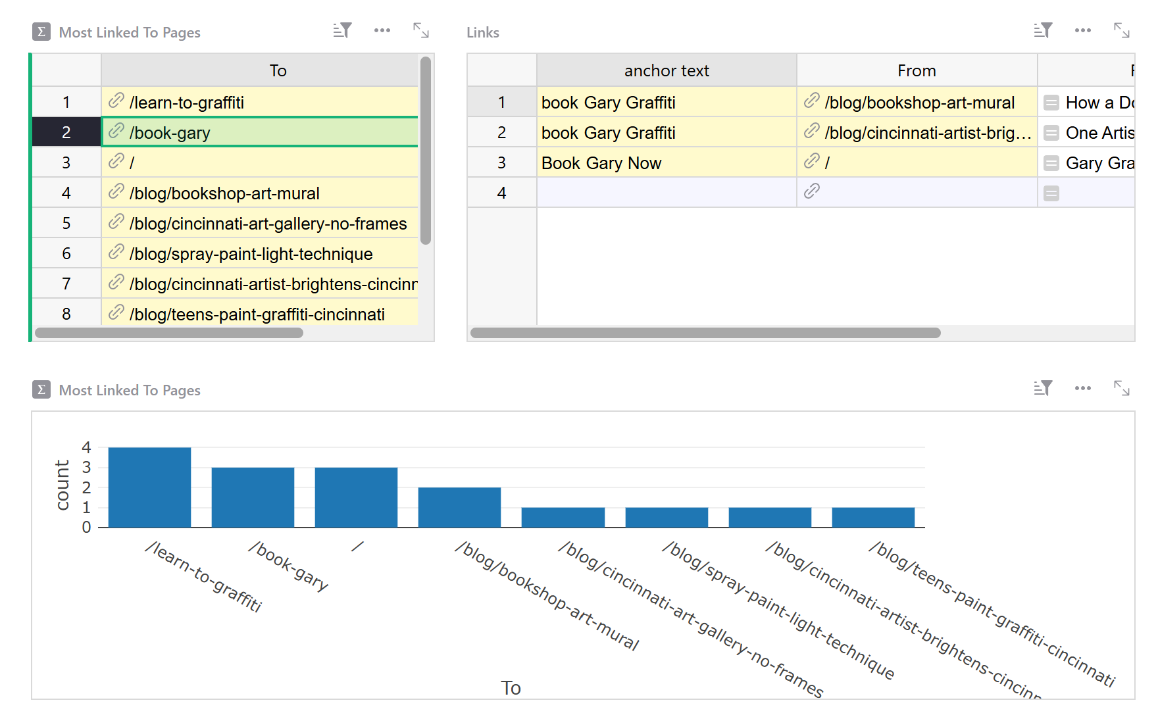Click link icon for /blog/cincinnati-art-gallery-no-frames

(x=116, y=222)
